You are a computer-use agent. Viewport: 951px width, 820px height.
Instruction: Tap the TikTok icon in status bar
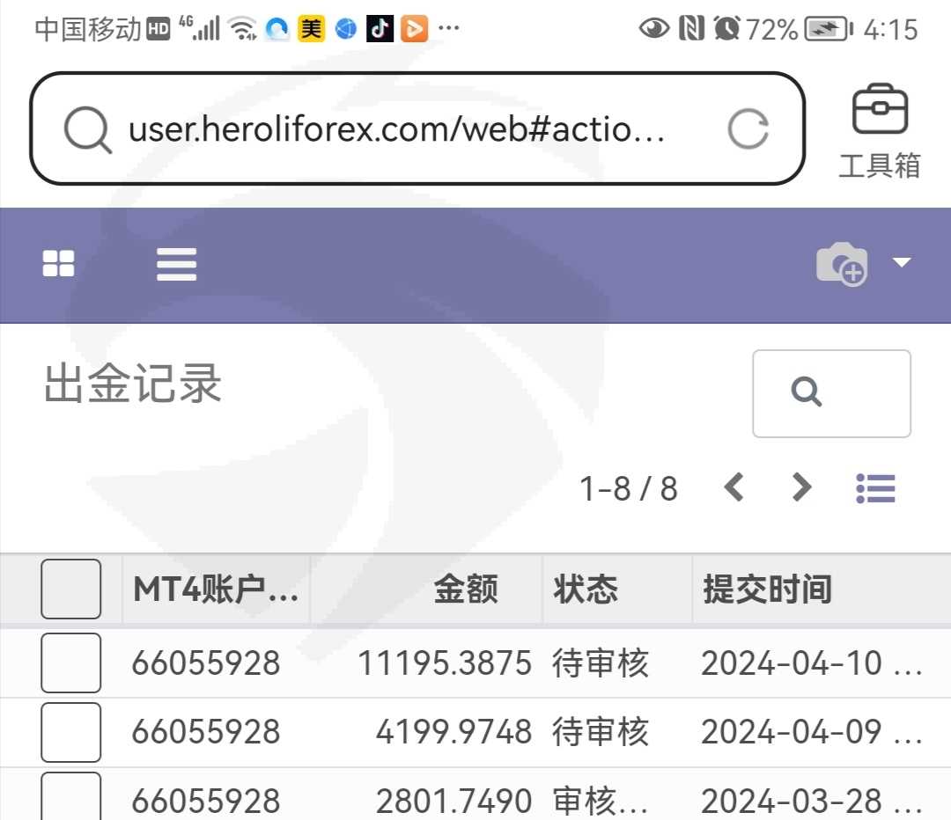(380, 28)
